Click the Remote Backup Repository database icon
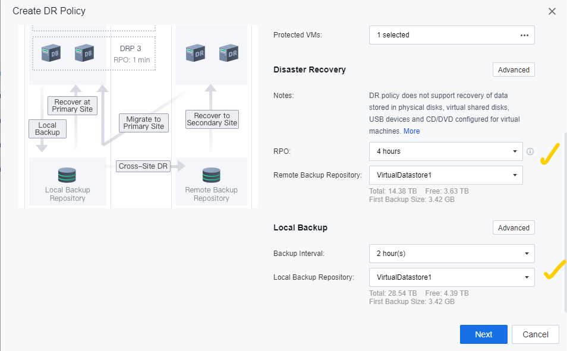 coord(211,175)
